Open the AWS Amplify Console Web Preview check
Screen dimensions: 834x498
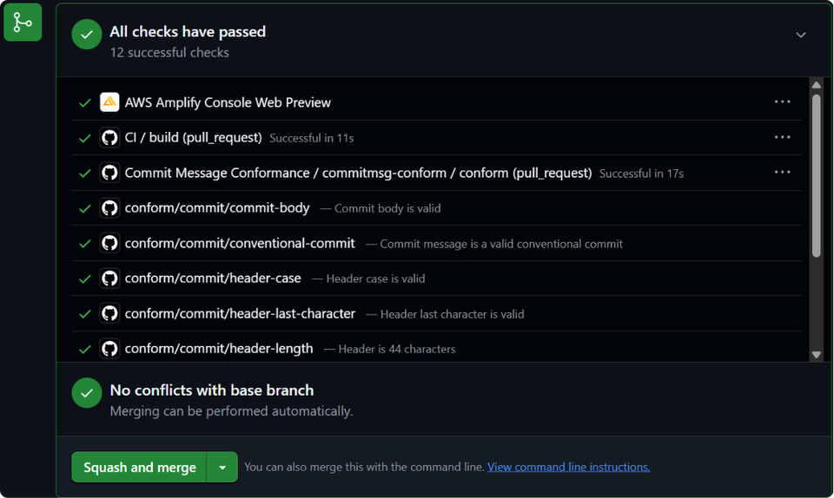[228, 102]
